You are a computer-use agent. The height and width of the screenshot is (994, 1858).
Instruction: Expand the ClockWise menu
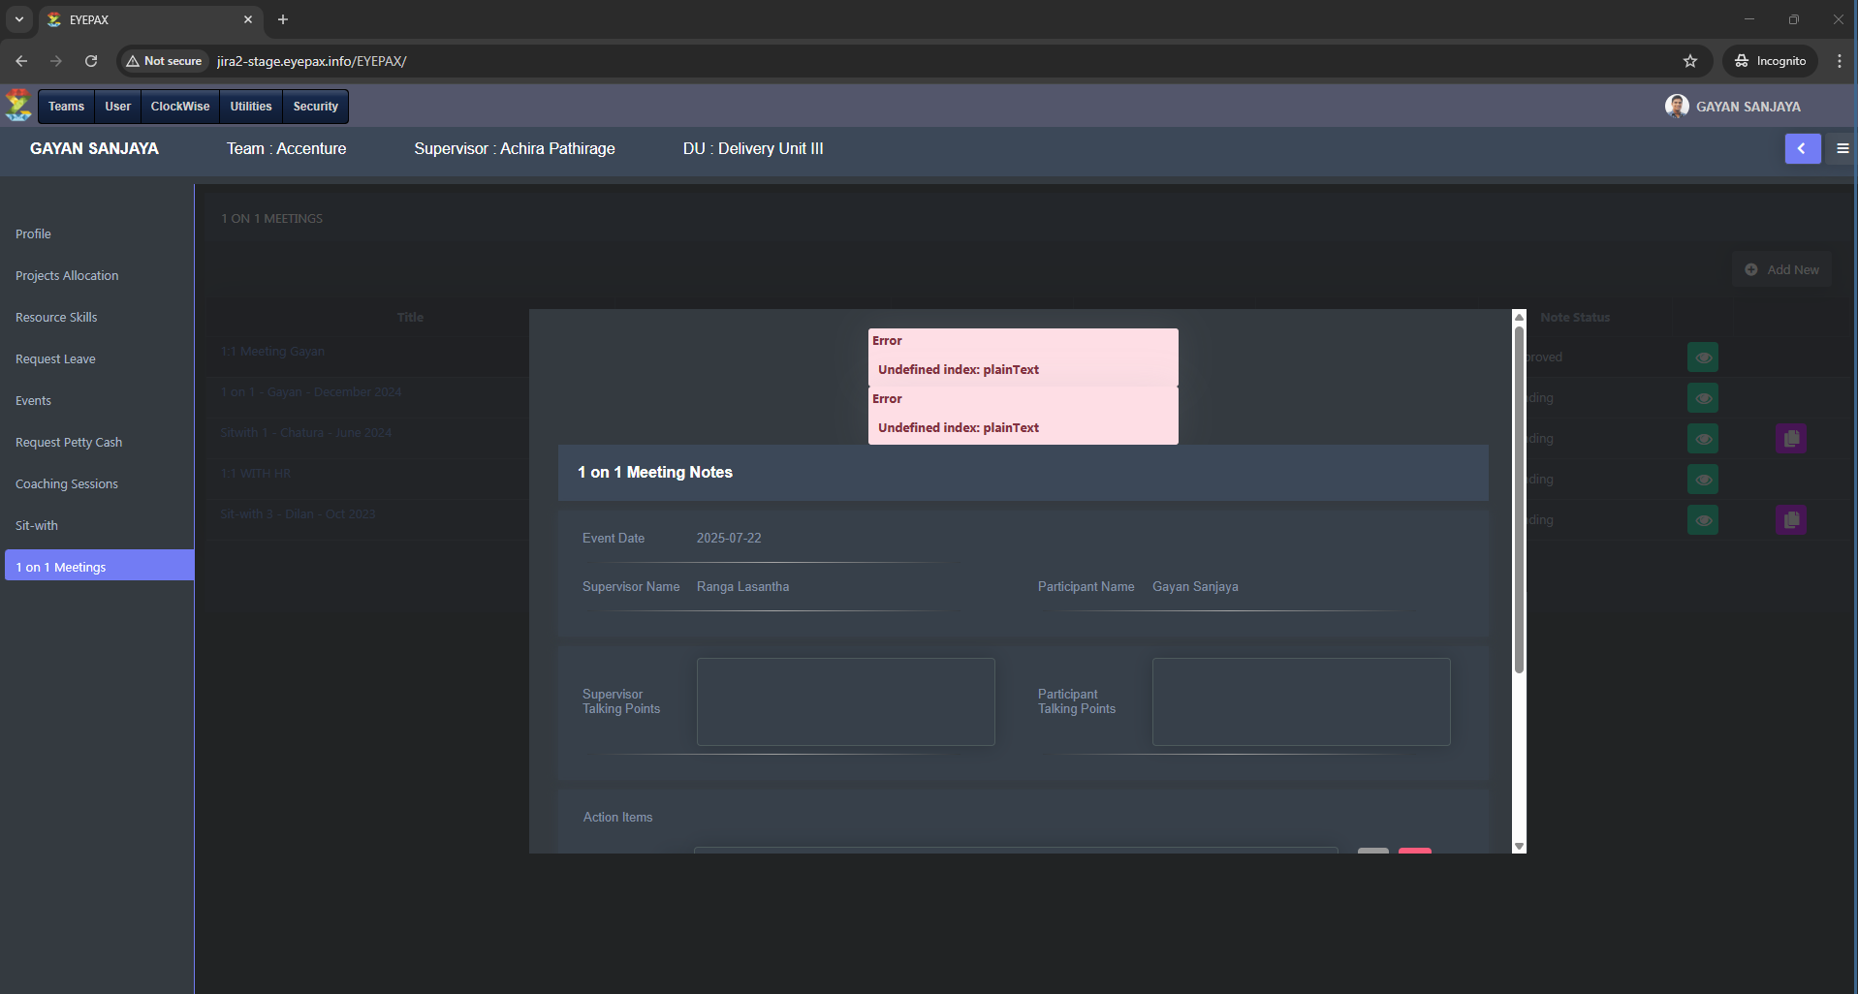click(179, 107)
